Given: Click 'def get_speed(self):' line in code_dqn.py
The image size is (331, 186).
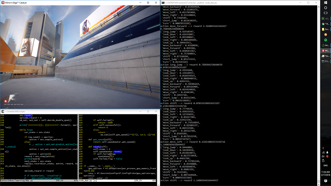Looking at the screenshot, I should (x=100, y=139).
